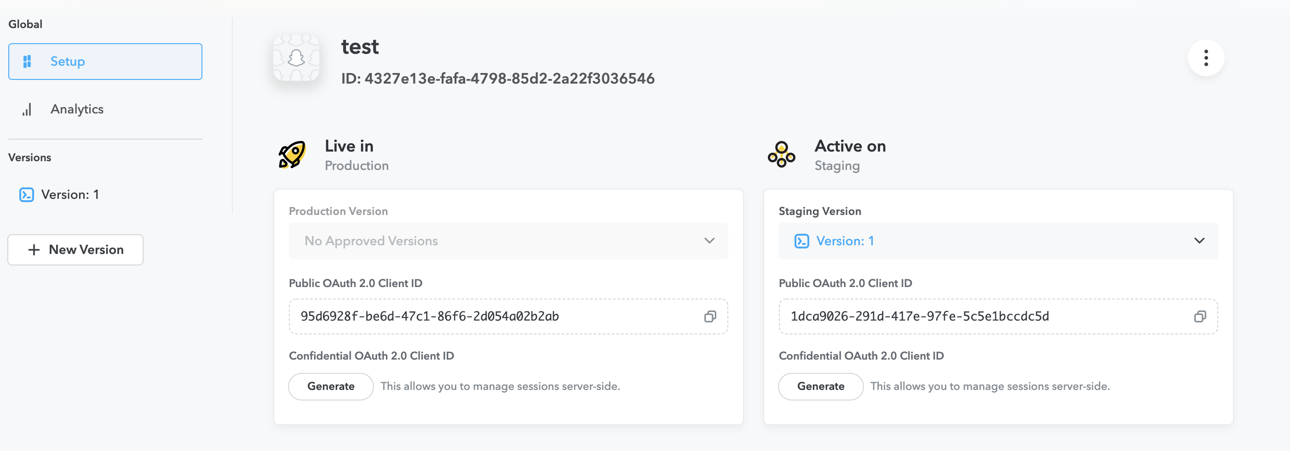
Task: Click the Staging nodes icon beside Active on
Action: 781,154
